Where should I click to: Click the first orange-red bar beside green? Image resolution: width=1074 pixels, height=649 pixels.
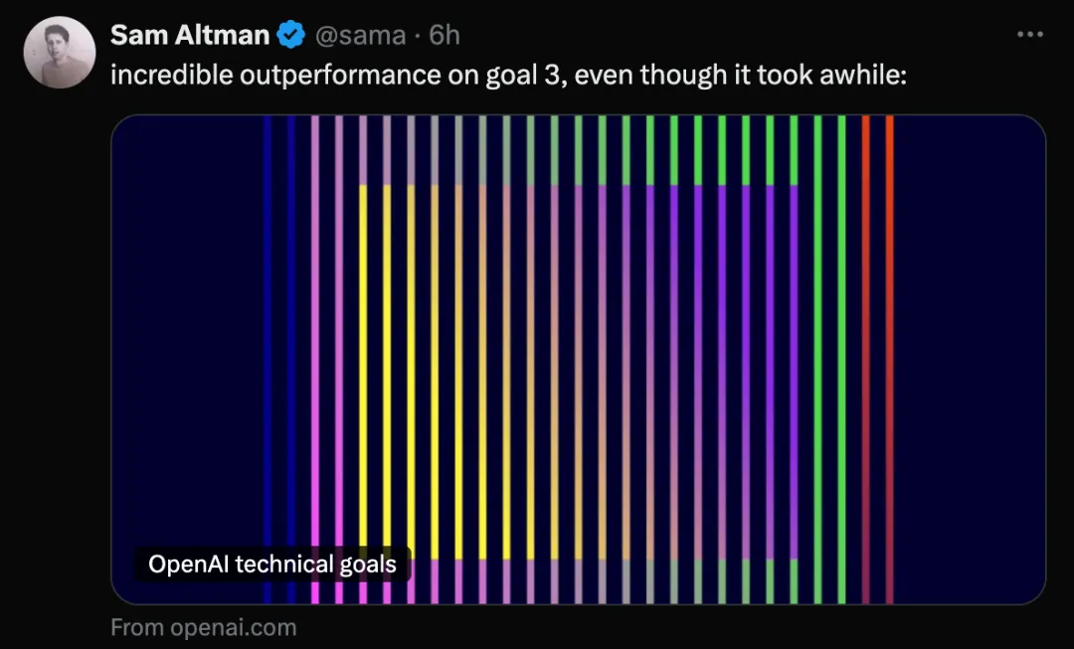(x=866, y=360)
